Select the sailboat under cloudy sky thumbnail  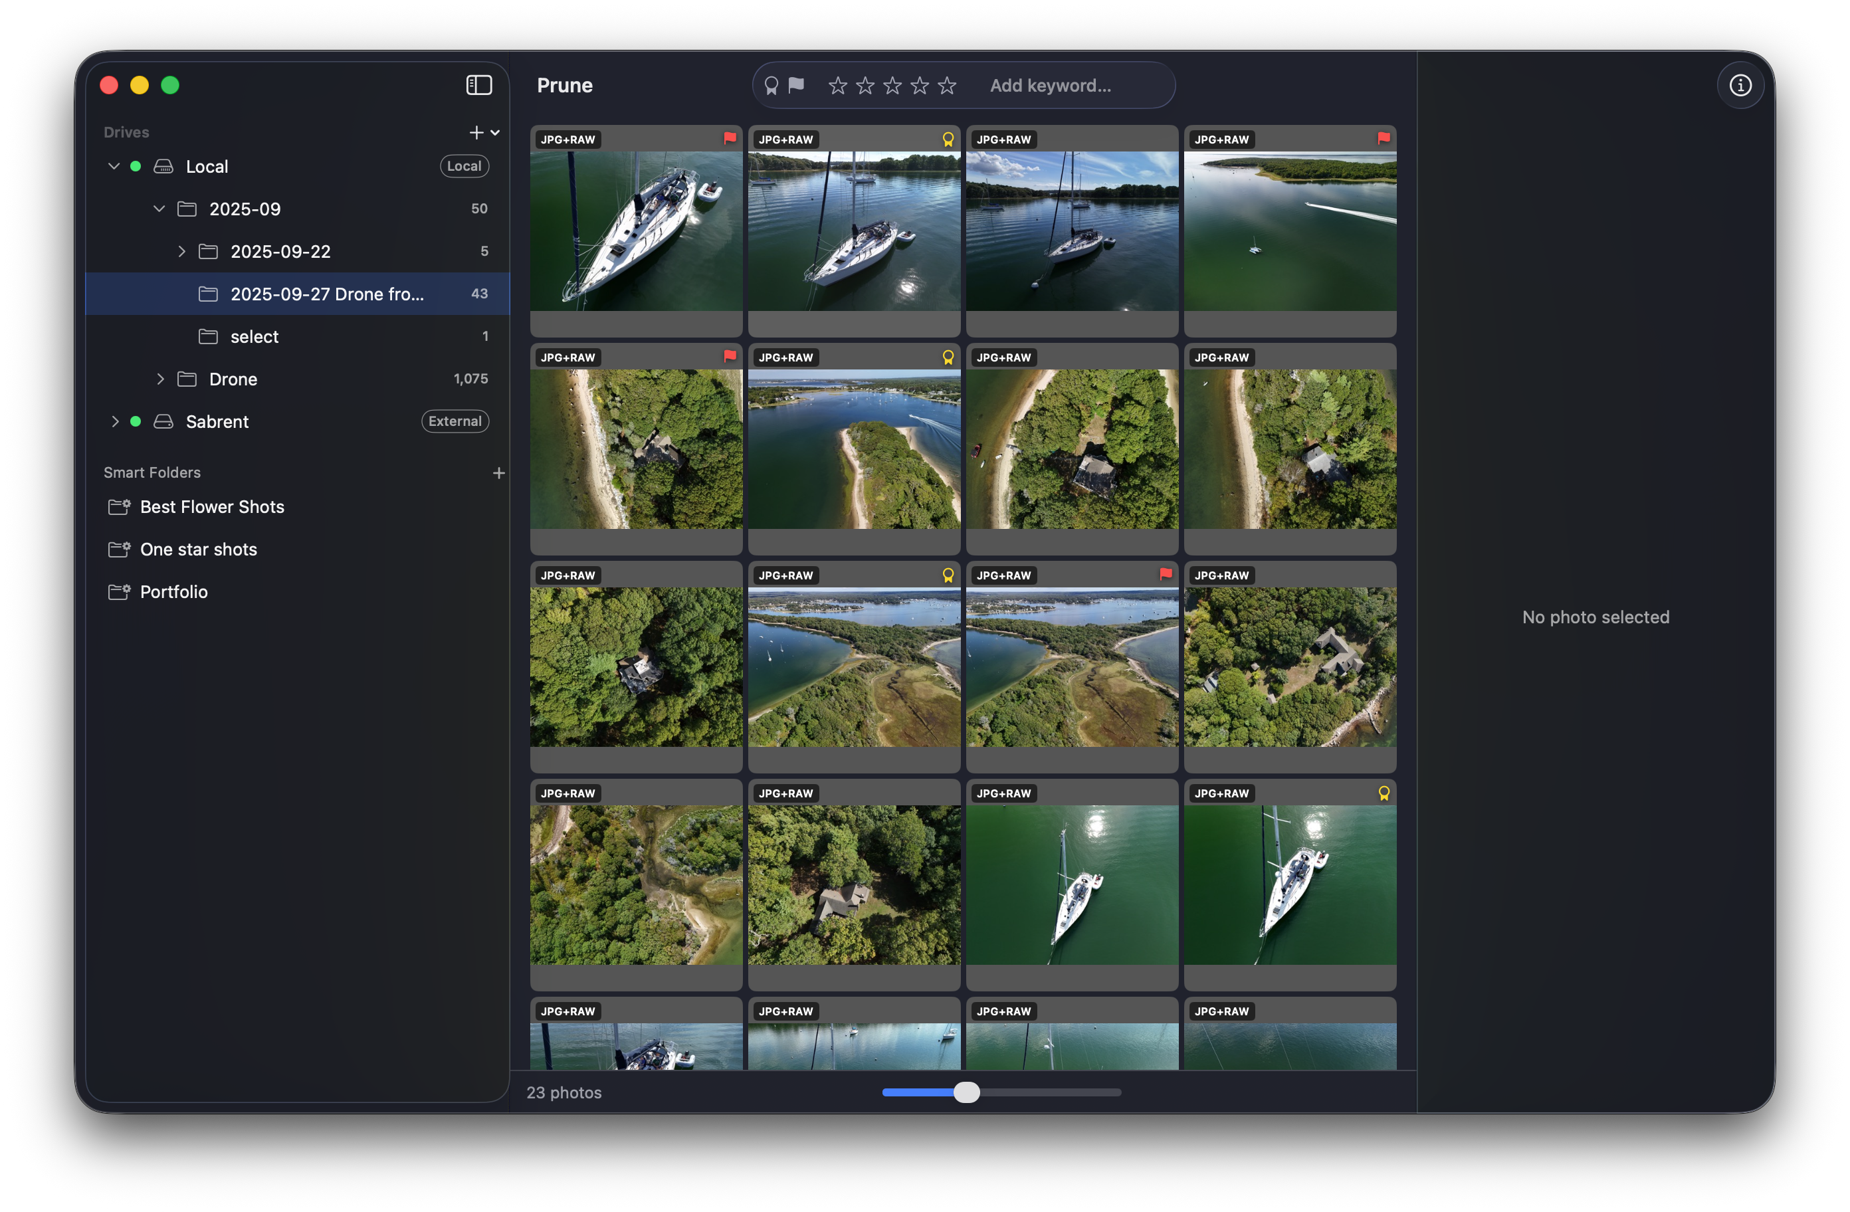coord(1072,232)
